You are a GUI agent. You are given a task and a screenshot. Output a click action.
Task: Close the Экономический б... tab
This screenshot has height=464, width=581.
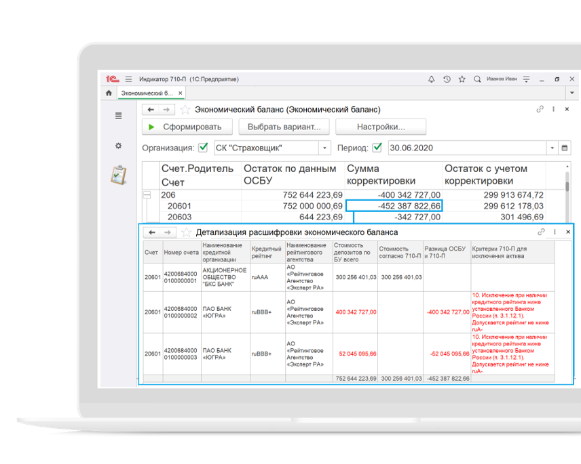181,93
